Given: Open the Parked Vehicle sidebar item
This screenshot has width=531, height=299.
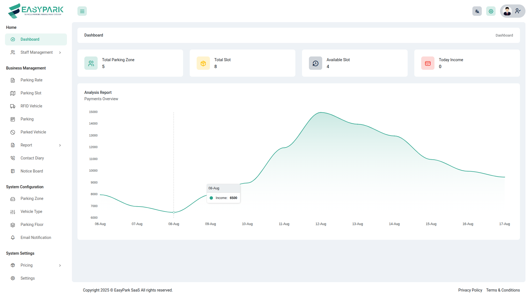Looking at the screenshot, I should click(33, 132).
